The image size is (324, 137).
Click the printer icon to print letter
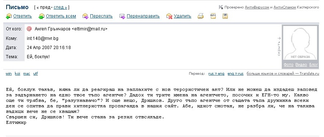(x=201, y=16)
